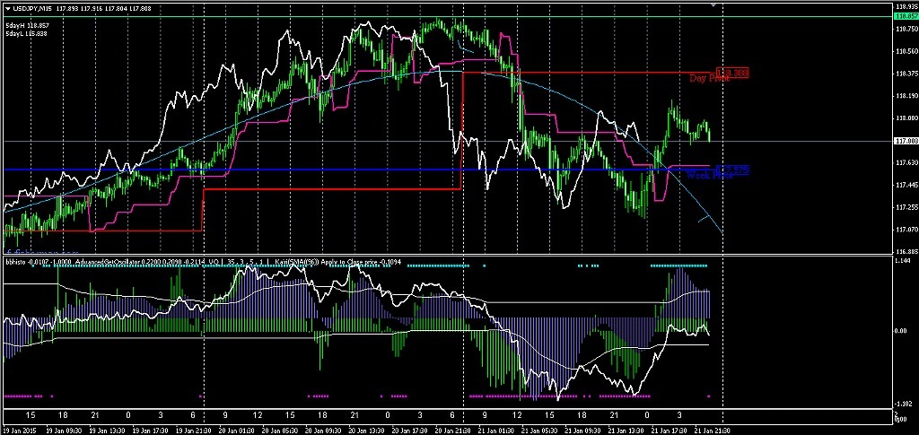
Task: Click the 116.885 price scale value
Action: [906, 251]
